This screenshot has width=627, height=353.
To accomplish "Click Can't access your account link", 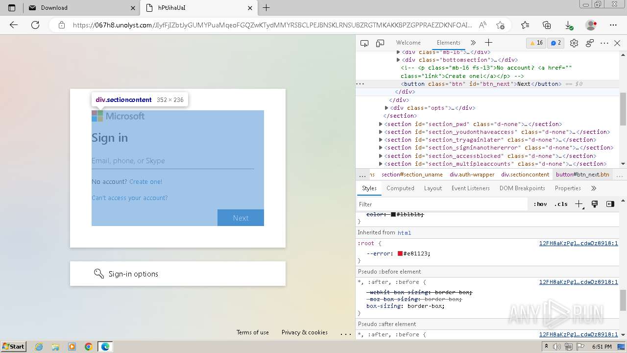I will (x=129, y=198).
